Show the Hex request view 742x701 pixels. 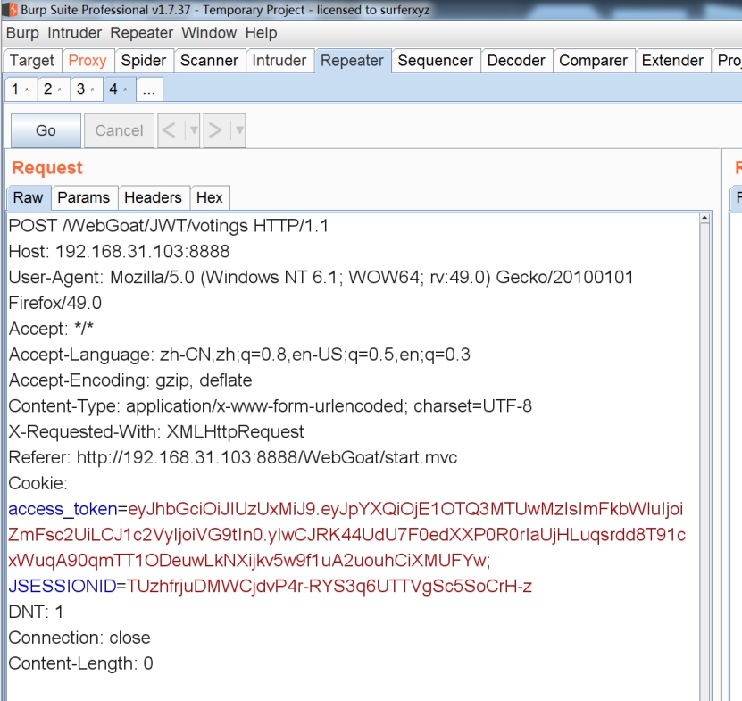pyautogui.click(x=210, y=198)
